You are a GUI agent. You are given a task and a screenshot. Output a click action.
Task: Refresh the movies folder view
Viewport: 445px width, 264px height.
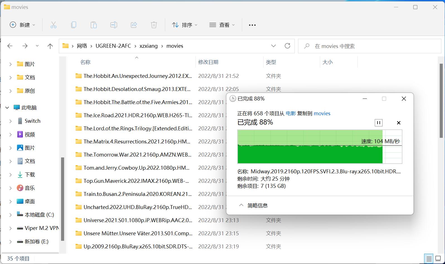tap(287, 46)
